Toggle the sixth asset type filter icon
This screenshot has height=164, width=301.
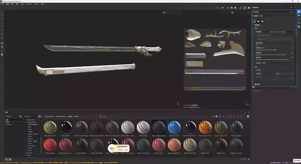click(231, 116)
